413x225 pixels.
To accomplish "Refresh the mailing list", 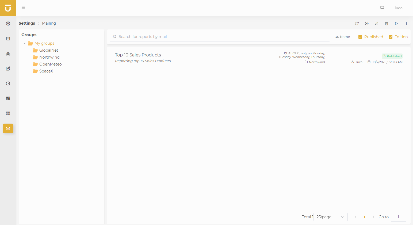I will [x=357, y=24].
